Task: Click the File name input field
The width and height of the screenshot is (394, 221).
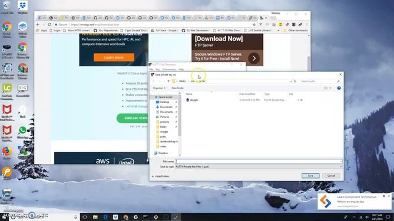Action: (259, 161)
